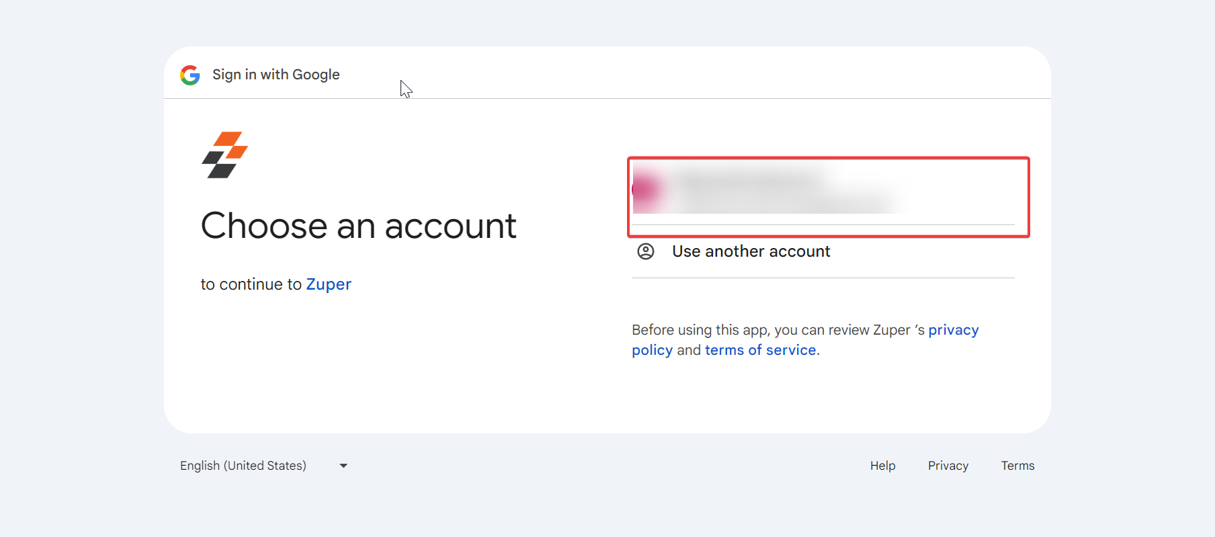1215x537 pixels.
Task: Open Zuper's privacy policy link
Action: (805, 340)
